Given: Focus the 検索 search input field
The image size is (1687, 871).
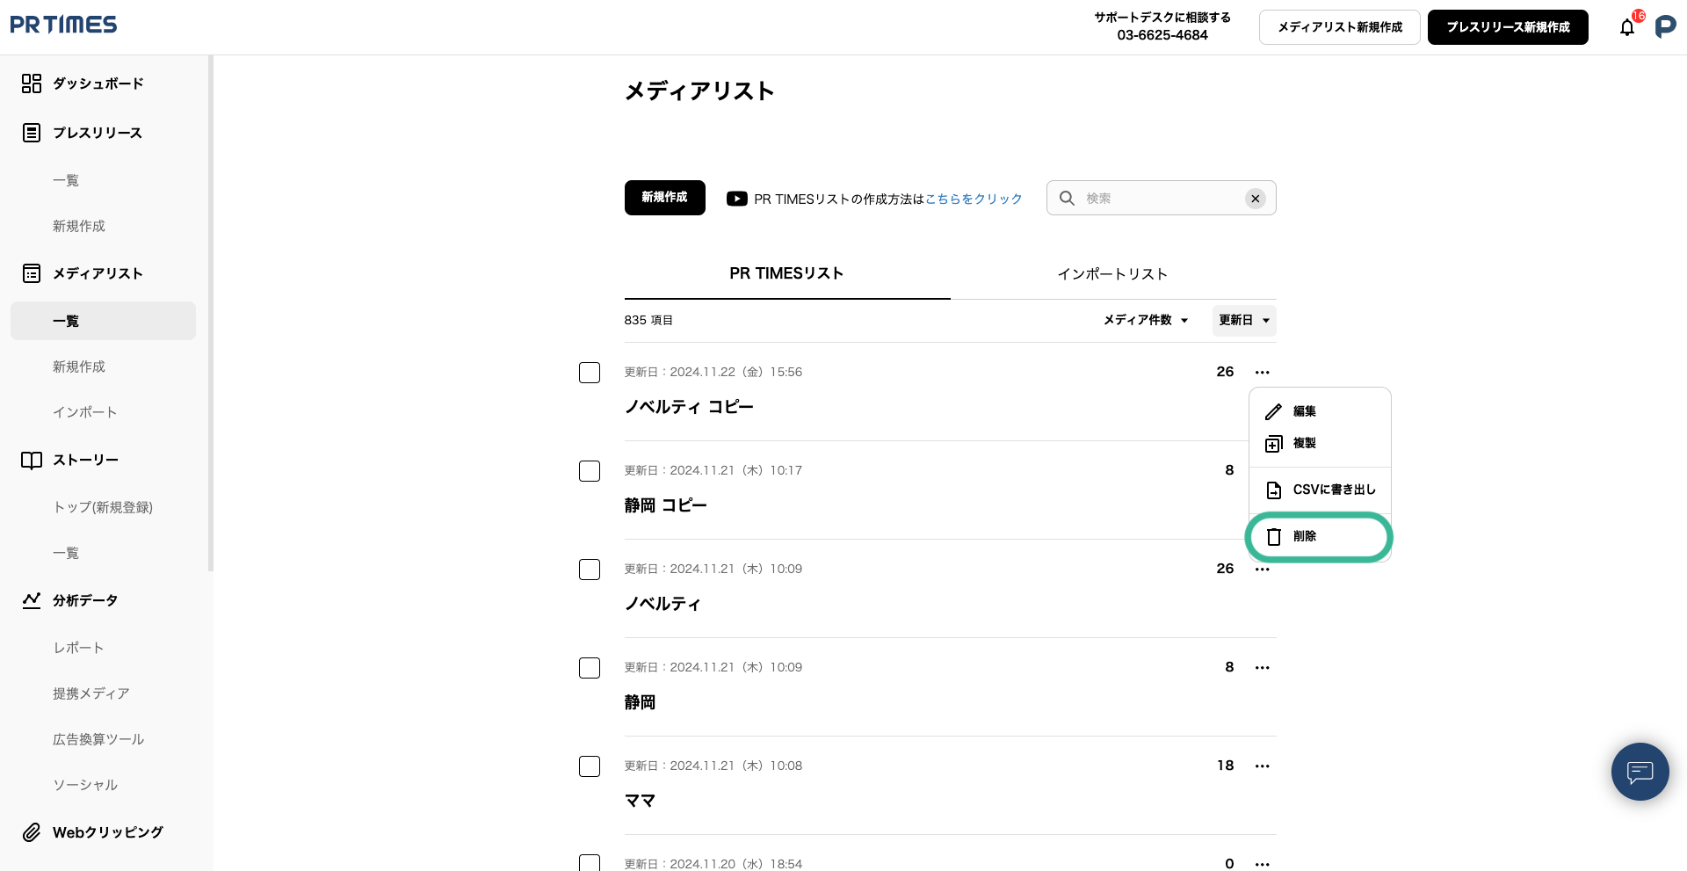Looking at the screenshot, I should point(1160,199).
